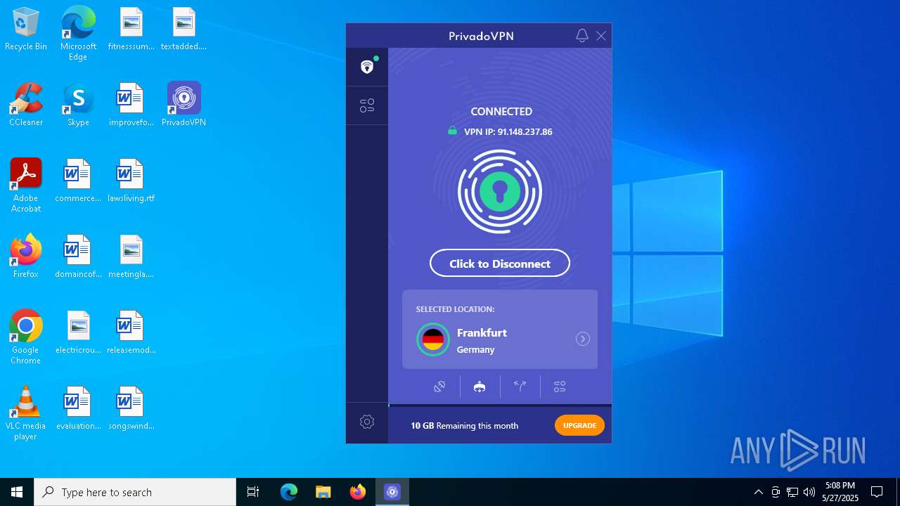Expand the Frankfurt location selector arrow

(x=583, y=339)
